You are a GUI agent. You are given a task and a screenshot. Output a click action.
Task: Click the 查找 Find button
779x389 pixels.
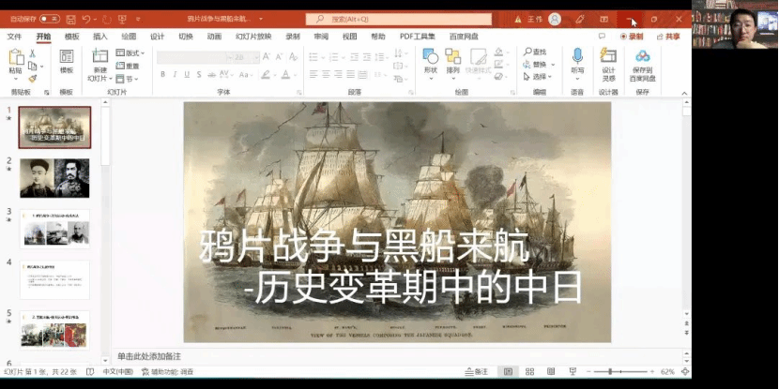tap(535, 52)
